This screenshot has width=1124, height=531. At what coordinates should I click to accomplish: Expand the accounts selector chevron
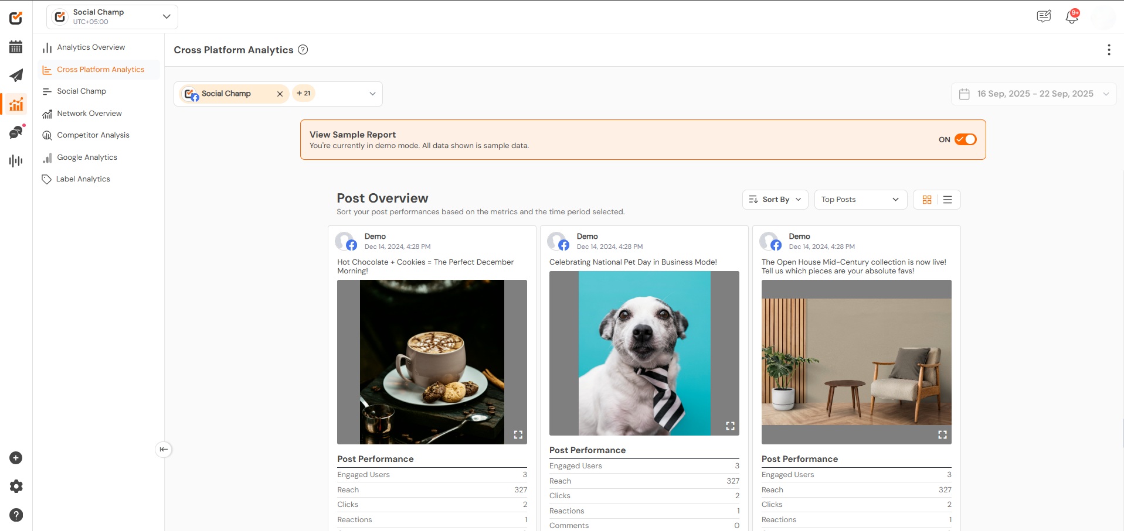pos(372,94)
